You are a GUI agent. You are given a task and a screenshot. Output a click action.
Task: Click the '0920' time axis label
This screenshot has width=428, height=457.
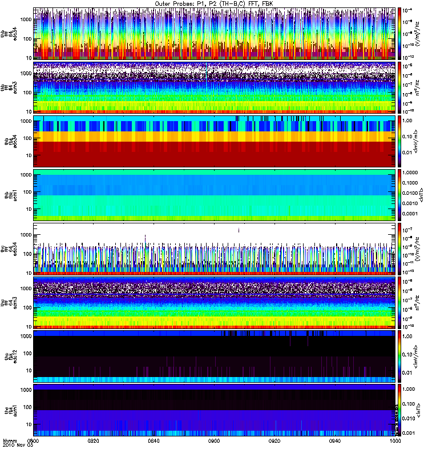(x=274, y=440)
